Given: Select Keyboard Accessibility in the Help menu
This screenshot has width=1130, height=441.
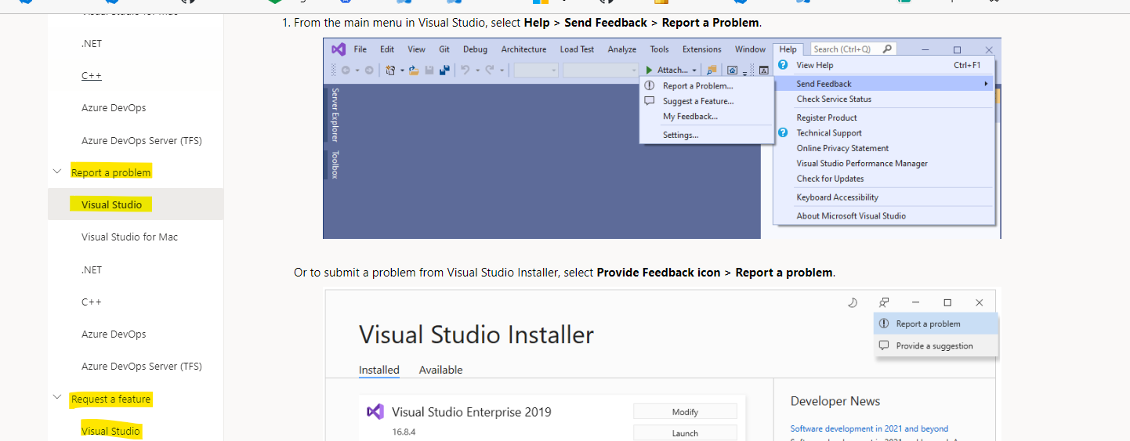Looking at the screenshot, I should (x=838, y=197).
